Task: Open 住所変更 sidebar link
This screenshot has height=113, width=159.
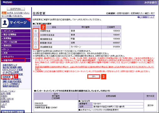Action: [x=7, y=77]
